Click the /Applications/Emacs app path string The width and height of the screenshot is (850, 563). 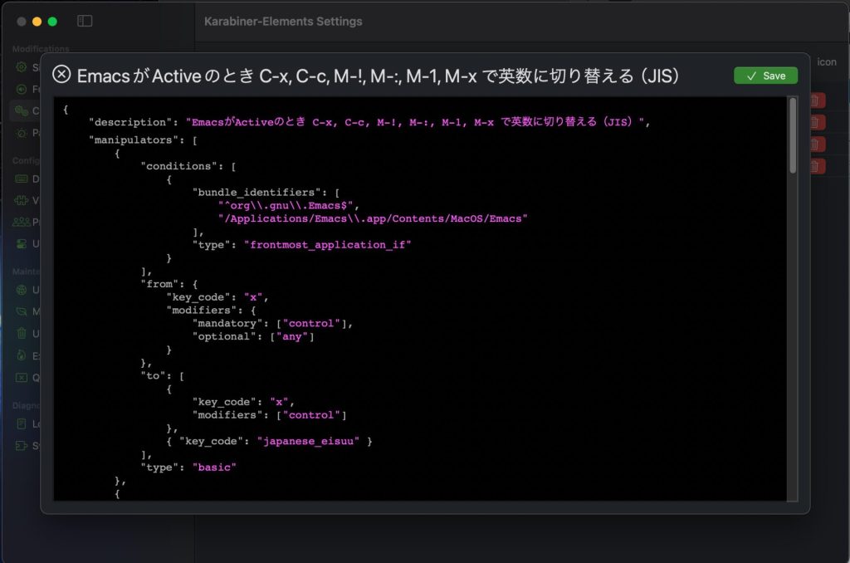coord(373,218)
